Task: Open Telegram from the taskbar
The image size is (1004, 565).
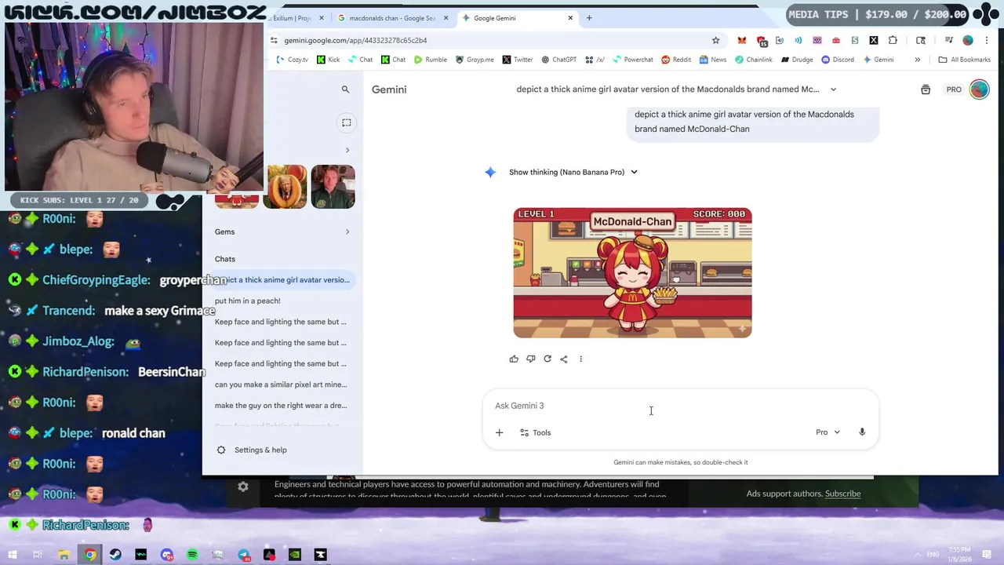Action: click(x=244, y=555)
